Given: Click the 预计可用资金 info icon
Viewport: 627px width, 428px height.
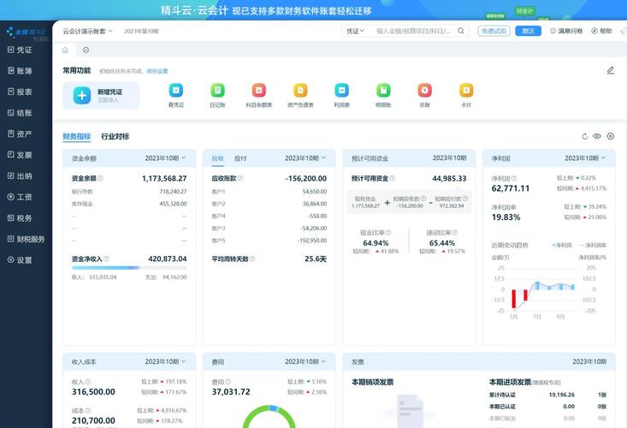Looking at the screenshot, I should (x=393, y=178).
